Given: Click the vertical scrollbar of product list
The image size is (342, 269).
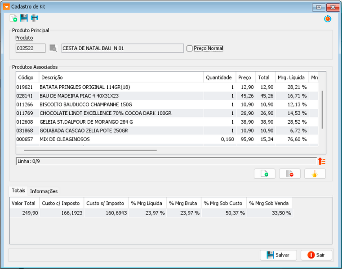Looking at the screenshot, I should (x=322, y=109).
